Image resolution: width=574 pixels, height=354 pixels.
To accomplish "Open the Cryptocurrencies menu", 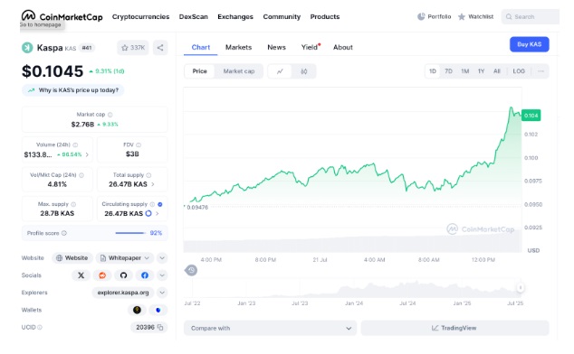I will (140, 17).
